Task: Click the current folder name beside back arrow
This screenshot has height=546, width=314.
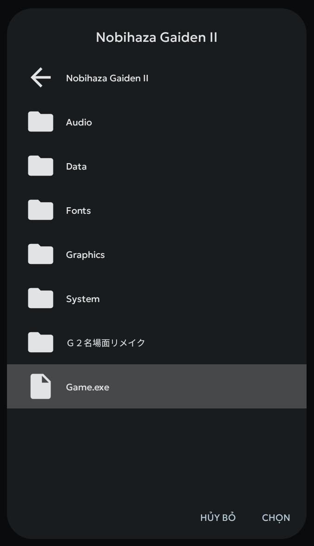Action: pos(107,78)
